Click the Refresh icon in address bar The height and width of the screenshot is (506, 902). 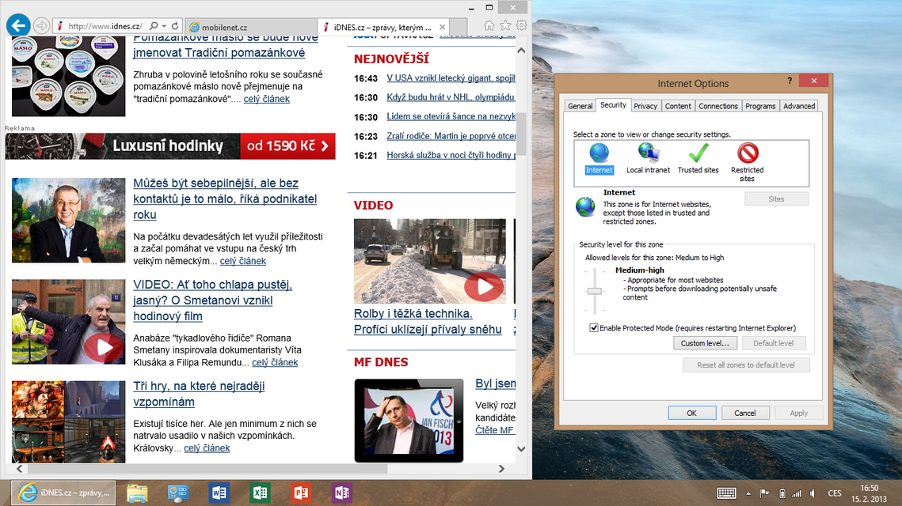175,26
